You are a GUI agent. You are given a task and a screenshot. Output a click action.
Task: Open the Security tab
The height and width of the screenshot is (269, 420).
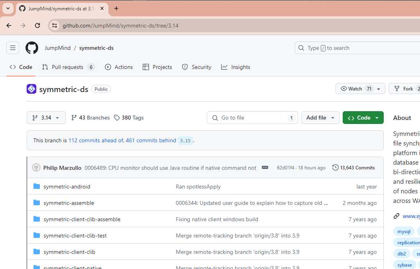pos(196,67)
